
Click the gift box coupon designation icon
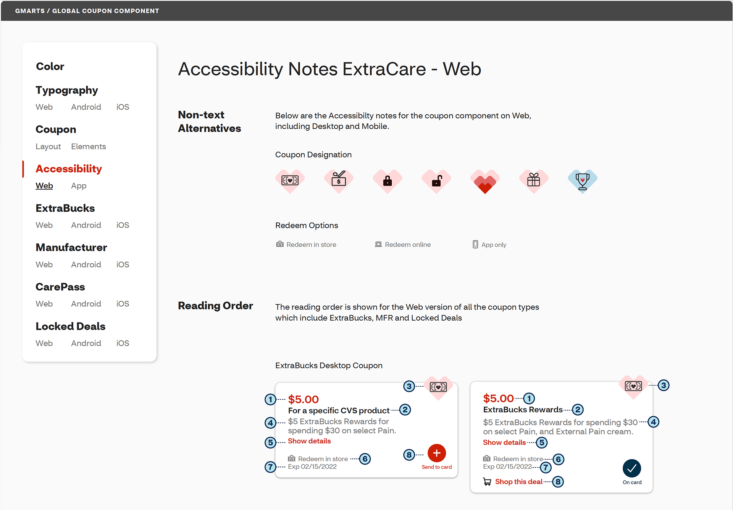[x=533, y=180]
